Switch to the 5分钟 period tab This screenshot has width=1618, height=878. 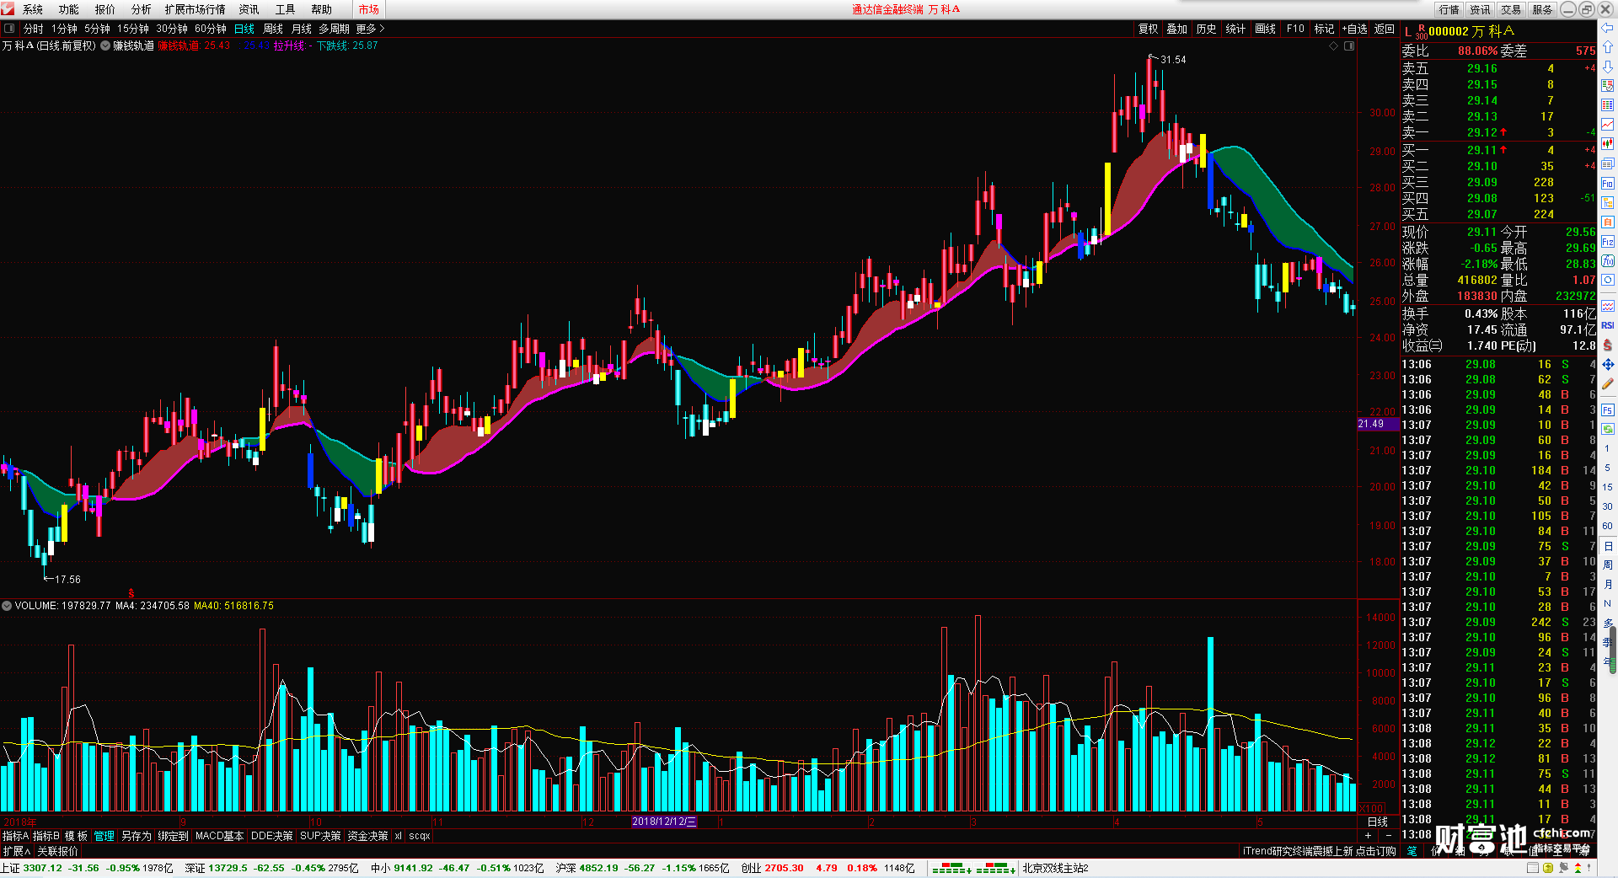(97, 29)
